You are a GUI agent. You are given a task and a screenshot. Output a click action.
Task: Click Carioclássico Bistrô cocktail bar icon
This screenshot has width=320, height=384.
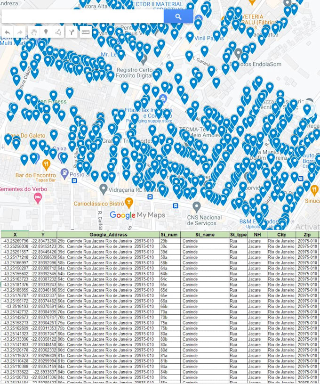(129, 202)
